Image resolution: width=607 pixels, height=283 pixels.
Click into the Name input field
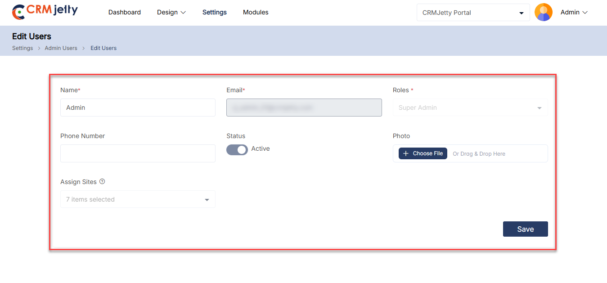(x=138, y=108)
